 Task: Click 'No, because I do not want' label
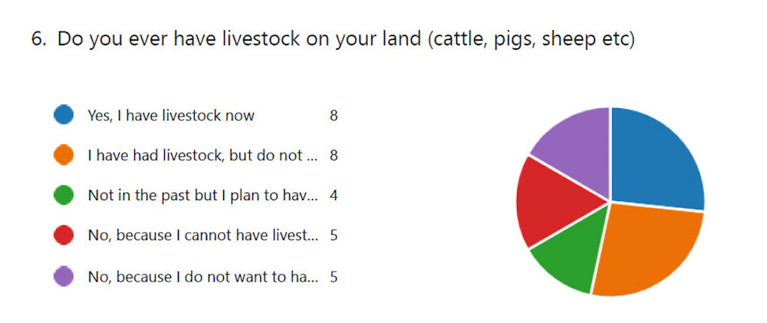tap(202, 275)
